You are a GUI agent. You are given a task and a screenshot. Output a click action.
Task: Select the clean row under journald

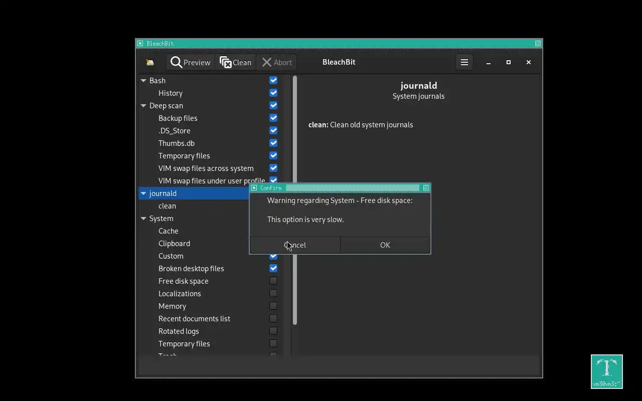pos(194,206)
